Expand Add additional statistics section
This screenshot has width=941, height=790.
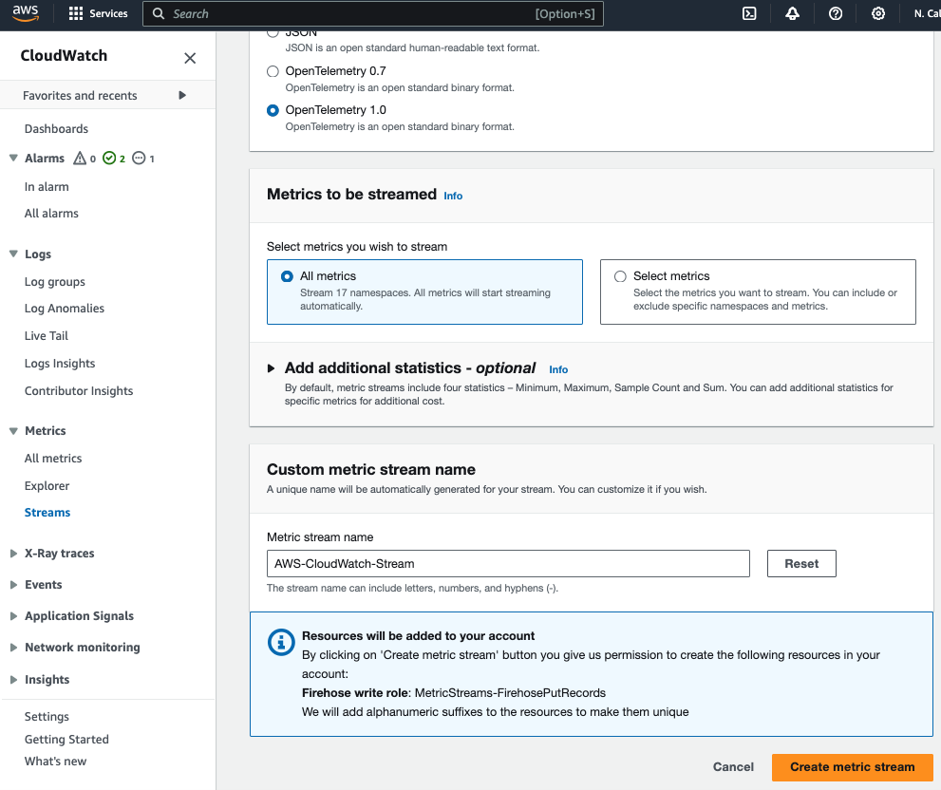pos(271,368)
